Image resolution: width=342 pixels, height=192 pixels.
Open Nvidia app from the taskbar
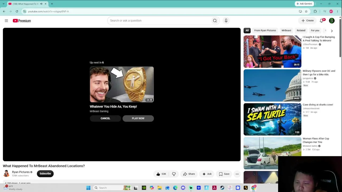coord(144,188)
